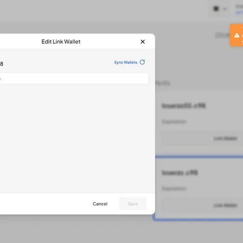
Task: Close the Edit Link Wallet dialog
Action: (x=143, y=42)
